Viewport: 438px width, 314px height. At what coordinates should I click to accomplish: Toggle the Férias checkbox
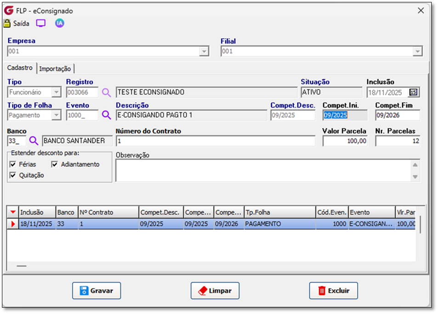pos(13,164)
